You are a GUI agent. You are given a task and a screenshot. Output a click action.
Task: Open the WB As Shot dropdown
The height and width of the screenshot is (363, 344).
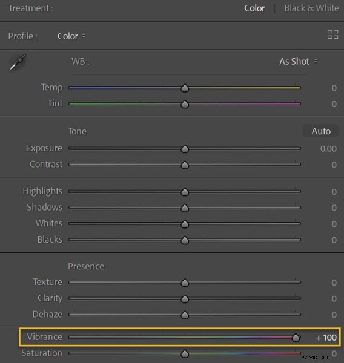pos(298,62)
